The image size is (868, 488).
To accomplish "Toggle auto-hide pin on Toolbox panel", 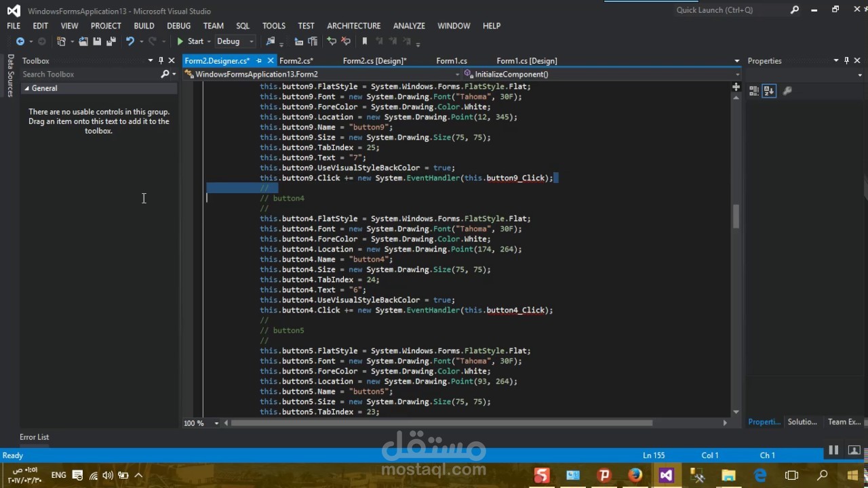I will pos(161,61).
